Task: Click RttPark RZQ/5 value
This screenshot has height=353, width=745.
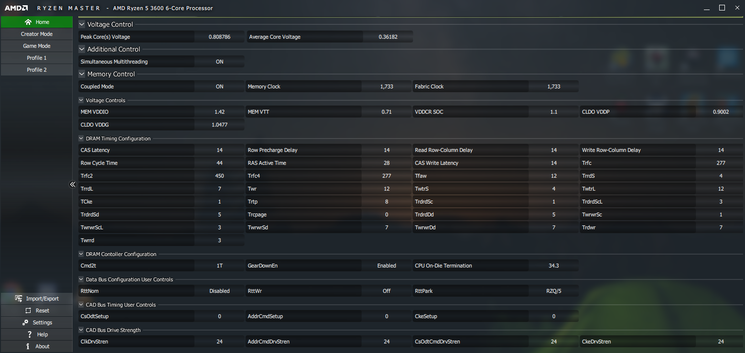Action: tap(554, 291)
